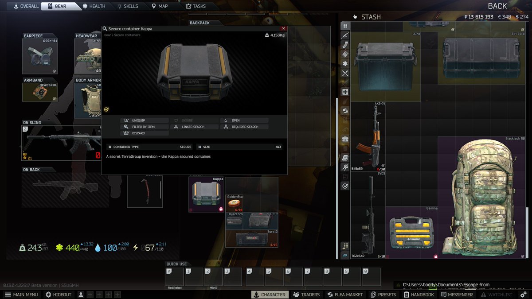Select the GoldenStar balm item
The image size is (532, 299).
coord(235,203)
